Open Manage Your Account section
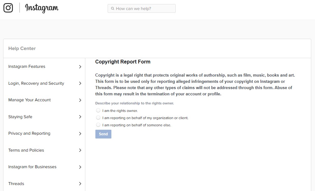315x191 pixels. [x=29, y=100]
